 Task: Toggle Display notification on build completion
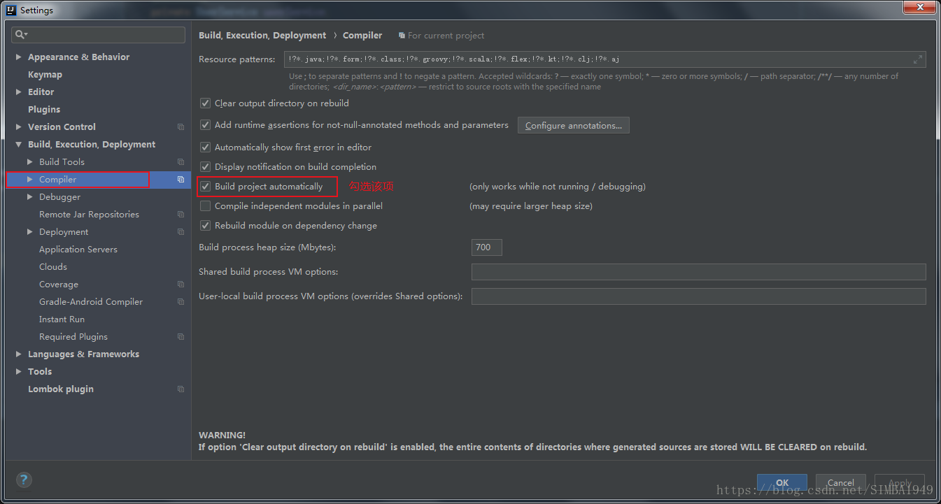pyautogui.click(x=205, y=167)
